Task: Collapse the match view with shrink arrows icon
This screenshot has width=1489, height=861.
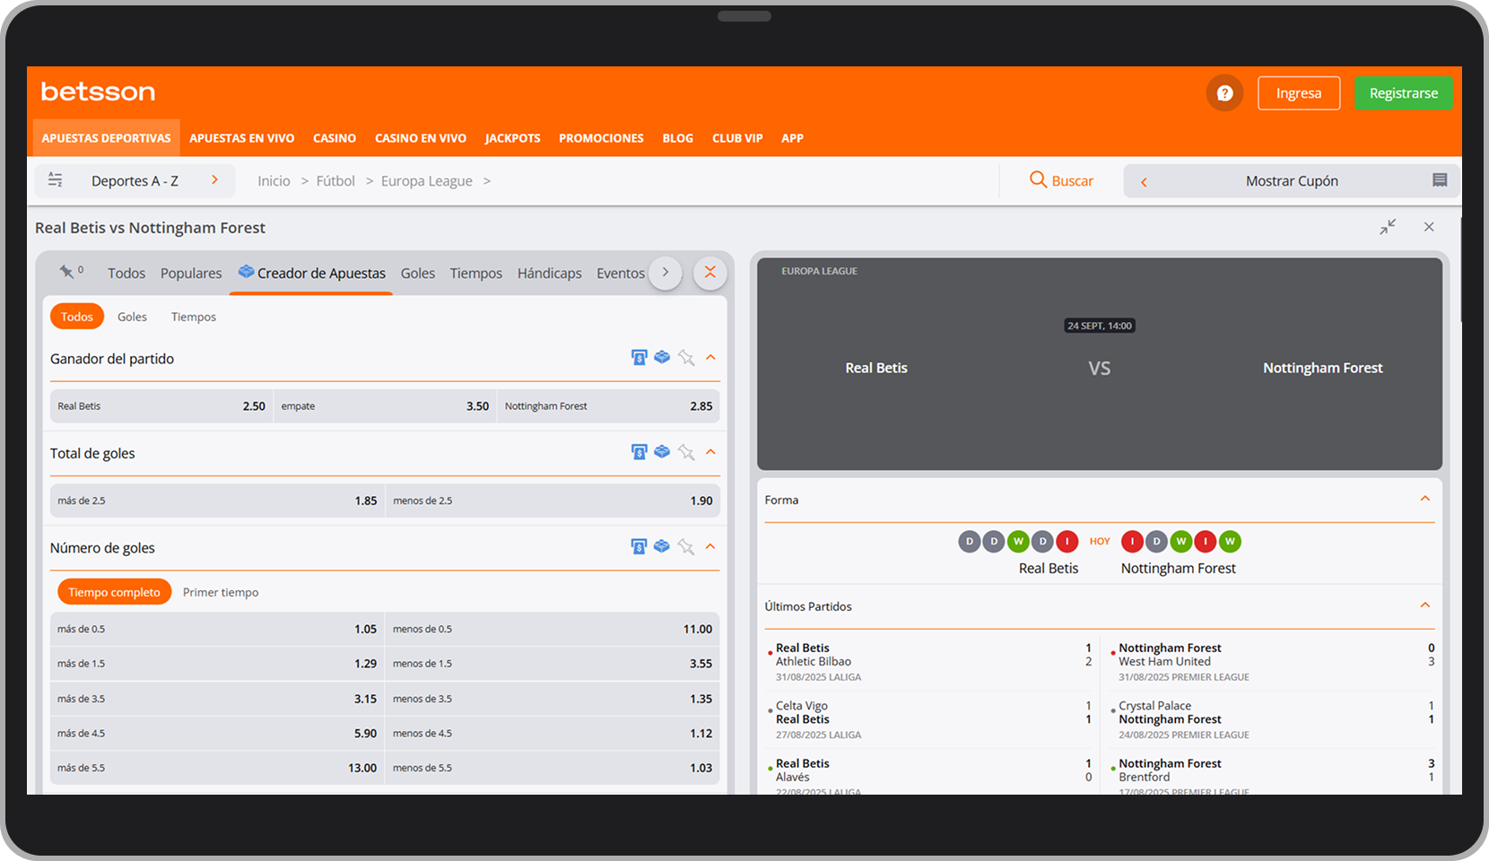Action: 1388,227
